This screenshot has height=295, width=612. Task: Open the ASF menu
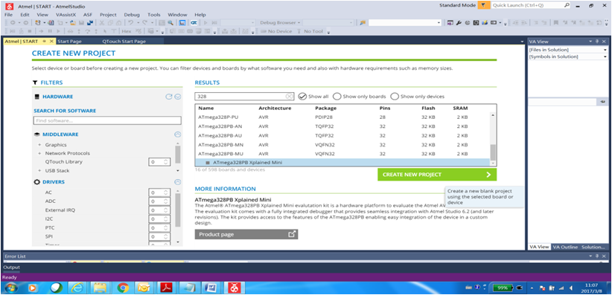88,14
